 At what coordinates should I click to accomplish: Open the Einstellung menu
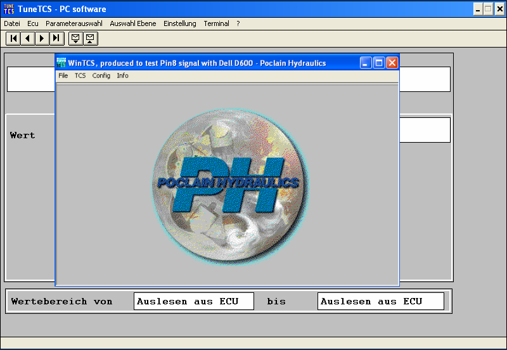(x=180, y=23)
